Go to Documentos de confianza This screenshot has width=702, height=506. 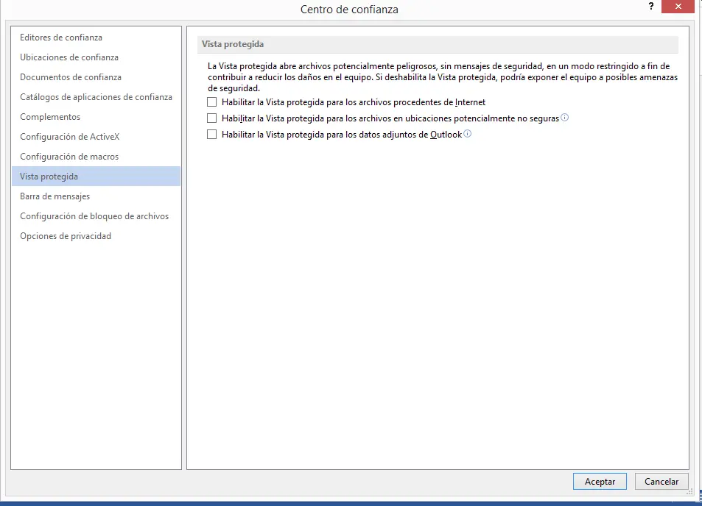pyautogui.click(x=96, y=77)
